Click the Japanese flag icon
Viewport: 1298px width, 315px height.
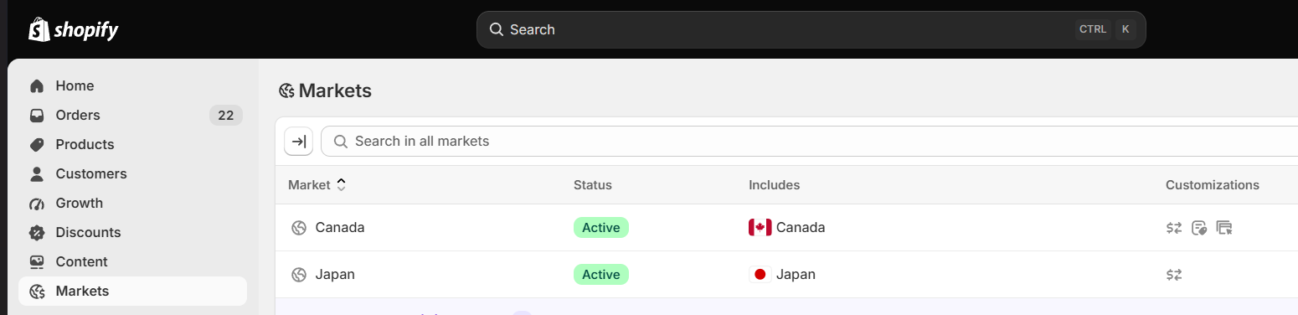[x=760, y=275]
